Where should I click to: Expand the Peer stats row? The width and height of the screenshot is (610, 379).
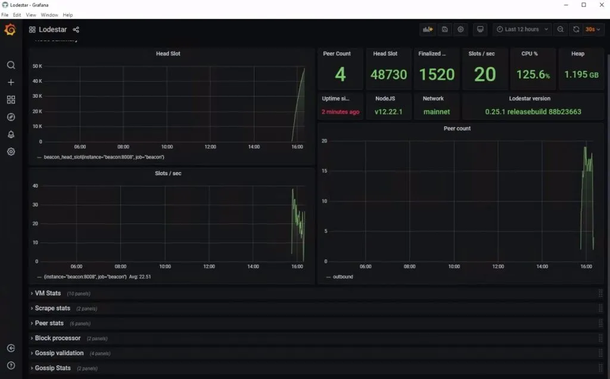(49, 324)
